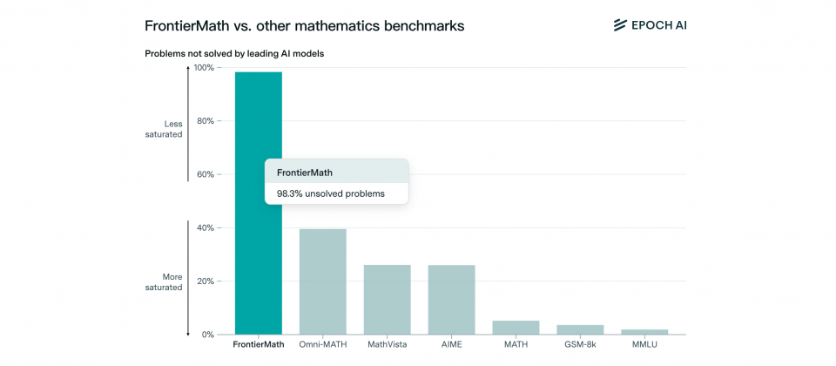This screenshot has width=836, height=366.
Task: Click the chart title heading
Action: (305, 25)
